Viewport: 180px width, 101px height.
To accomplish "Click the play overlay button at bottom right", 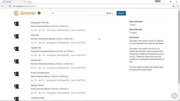I will (x=174, y=96).
